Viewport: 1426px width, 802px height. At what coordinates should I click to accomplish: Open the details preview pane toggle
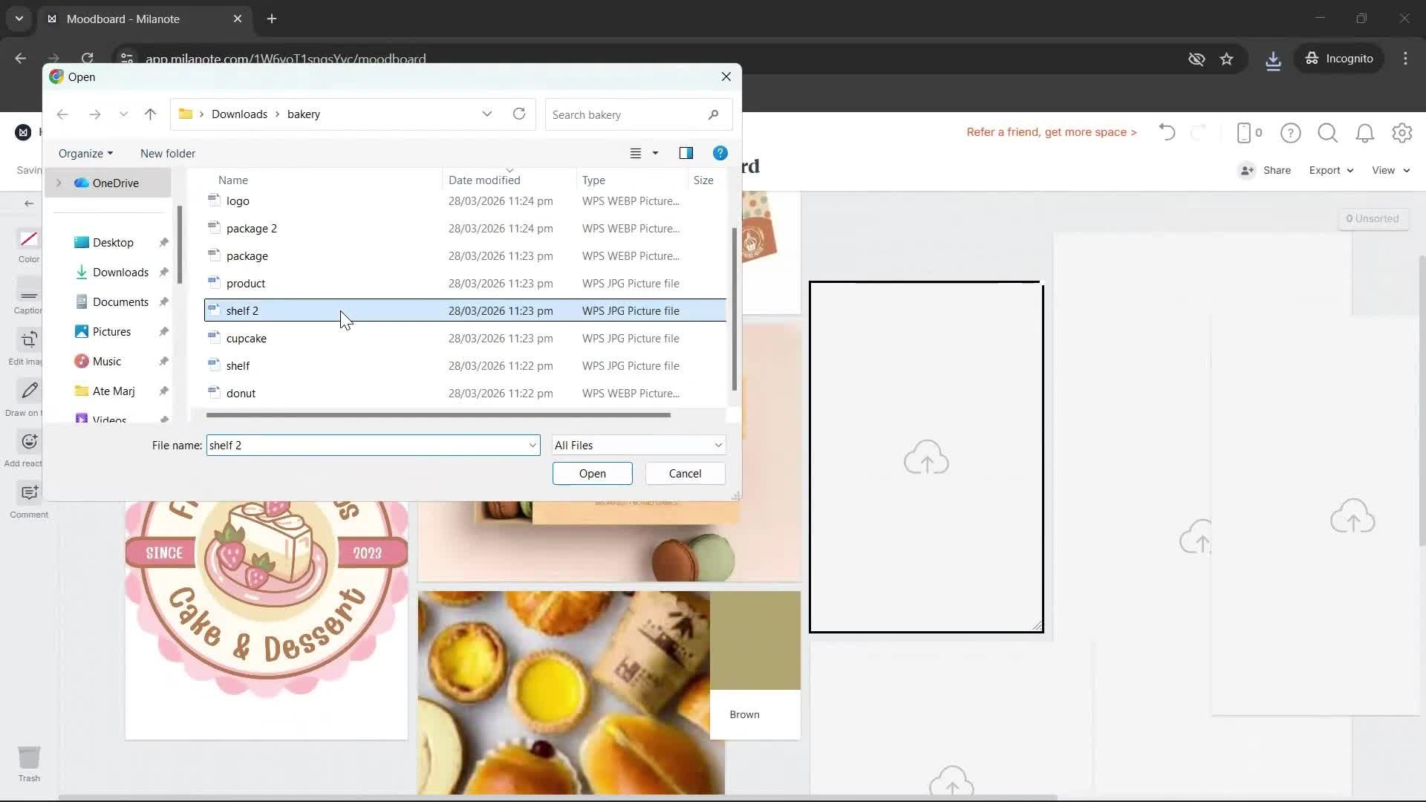coord(686,153)
